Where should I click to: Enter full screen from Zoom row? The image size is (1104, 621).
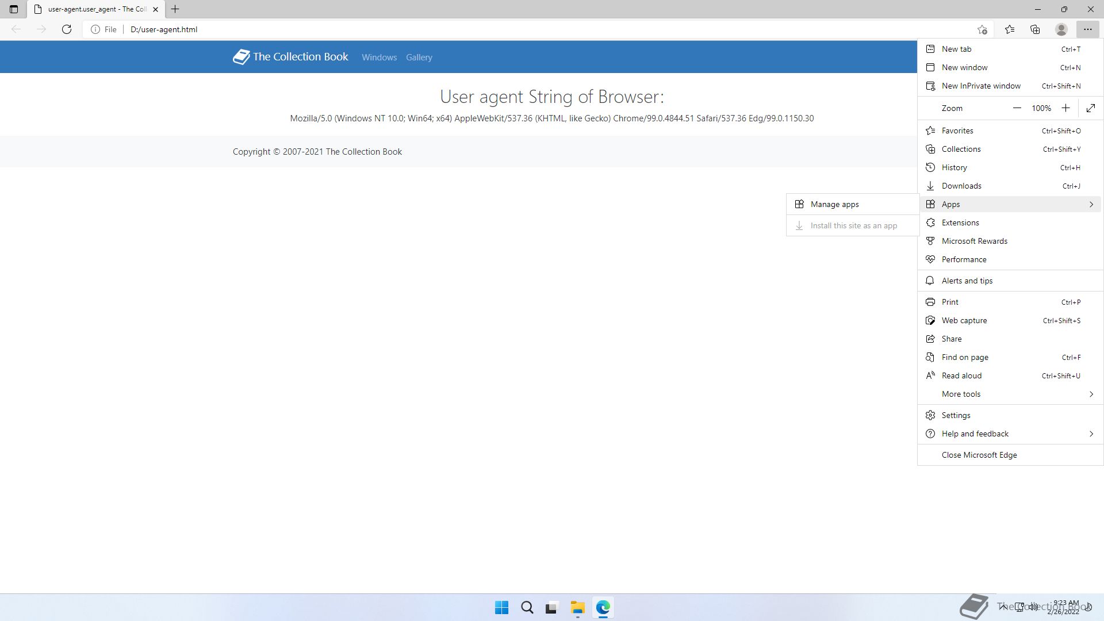point(1091,108)
